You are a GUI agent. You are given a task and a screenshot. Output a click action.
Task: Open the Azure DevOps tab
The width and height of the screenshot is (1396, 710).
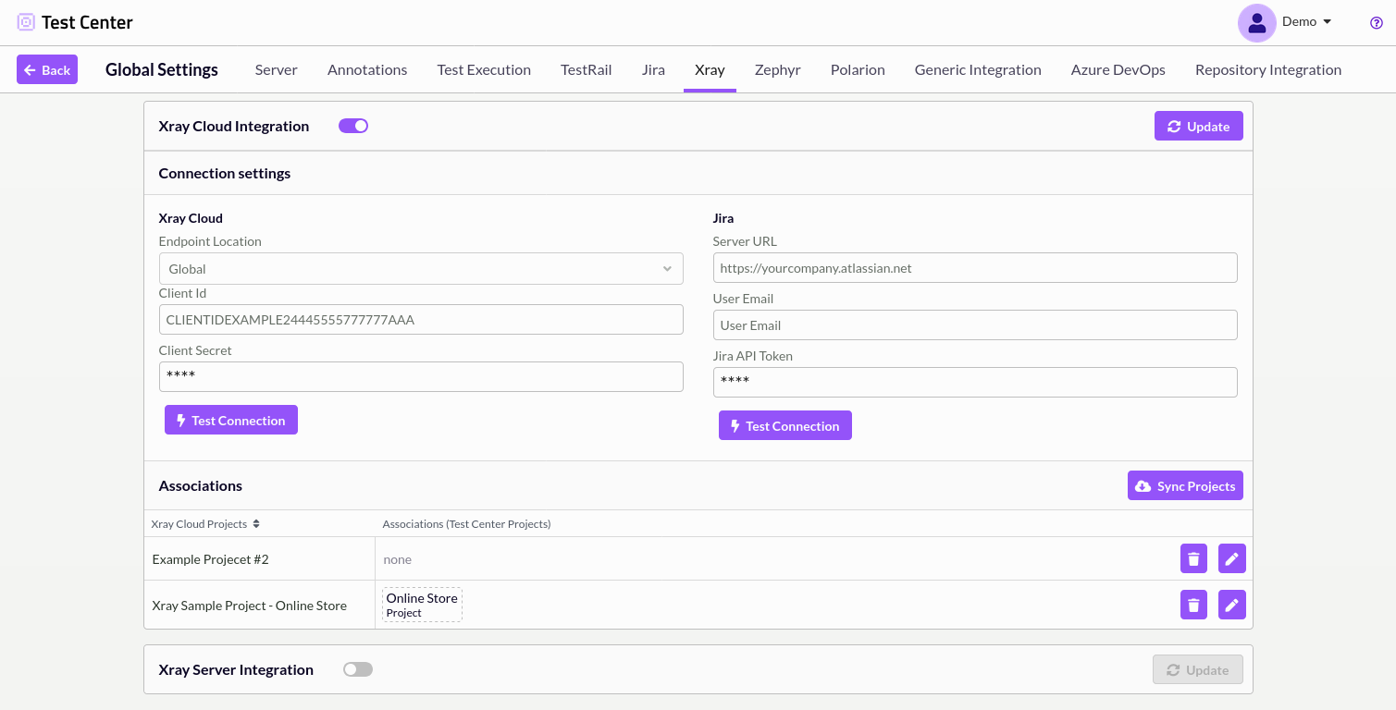point(1118,70)
